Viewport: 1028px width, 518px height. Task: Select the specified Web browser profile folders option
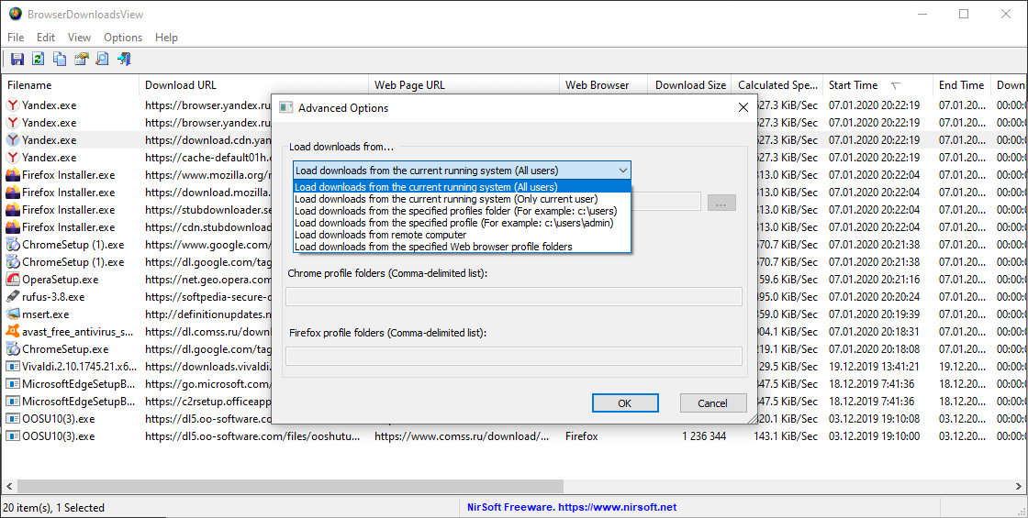(462, 247)
